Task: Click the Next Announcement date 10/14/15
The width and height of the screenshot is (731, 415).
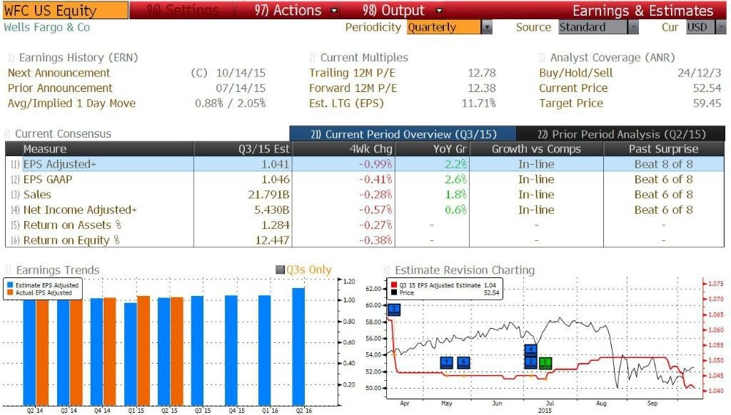Action: click(241, 73)
